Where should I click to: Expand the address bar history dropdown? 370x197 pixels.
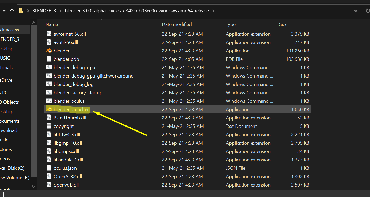tap(356, 11)
